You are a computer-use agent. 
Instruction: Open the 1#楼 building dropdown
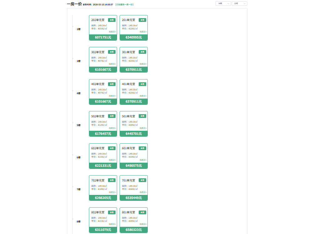click(x=223, y=3)
